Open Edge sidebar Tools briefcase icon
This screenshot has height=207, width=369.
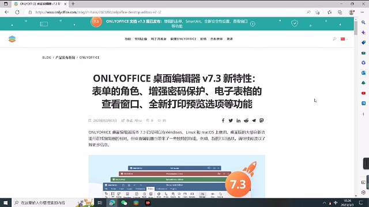363,53
